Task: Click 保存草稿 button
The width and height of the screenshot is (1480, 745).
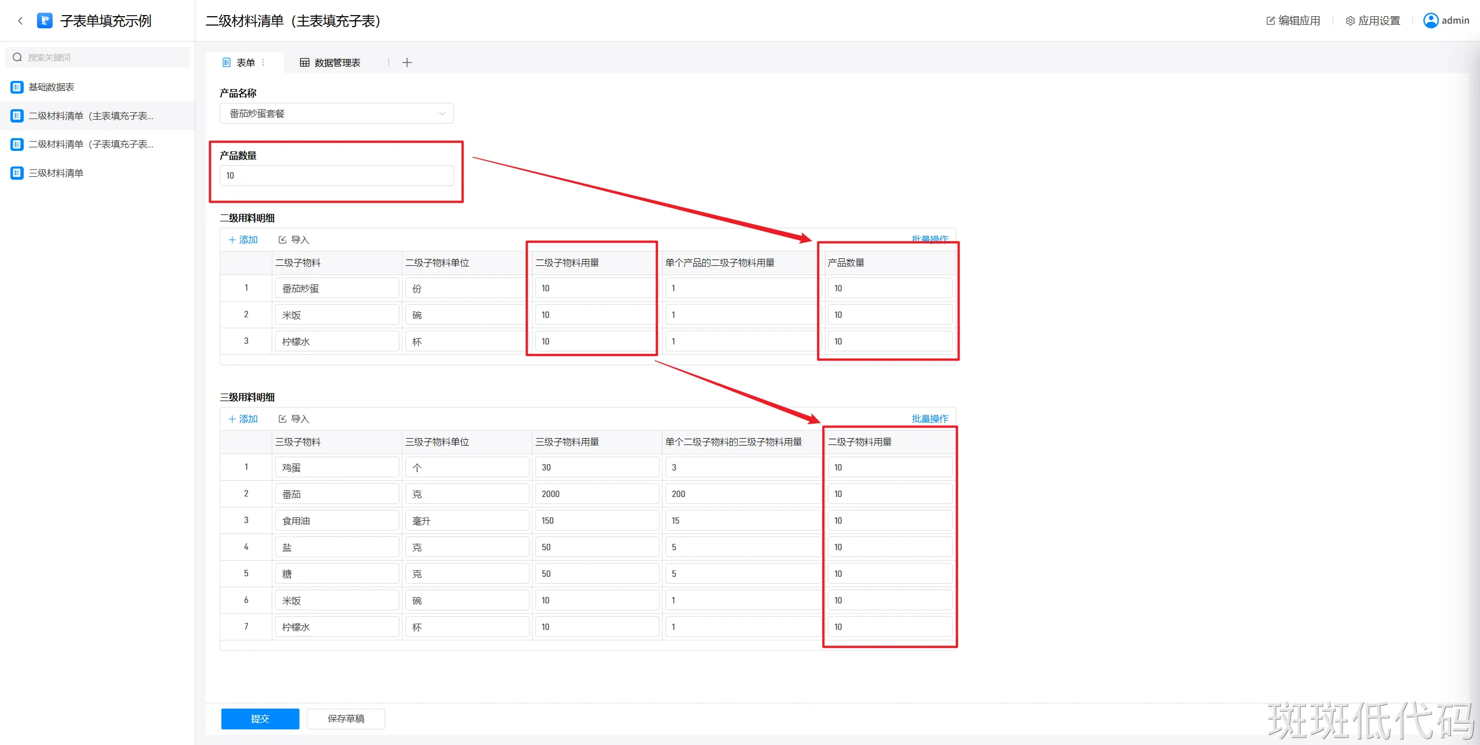Action: coord(346,718)
